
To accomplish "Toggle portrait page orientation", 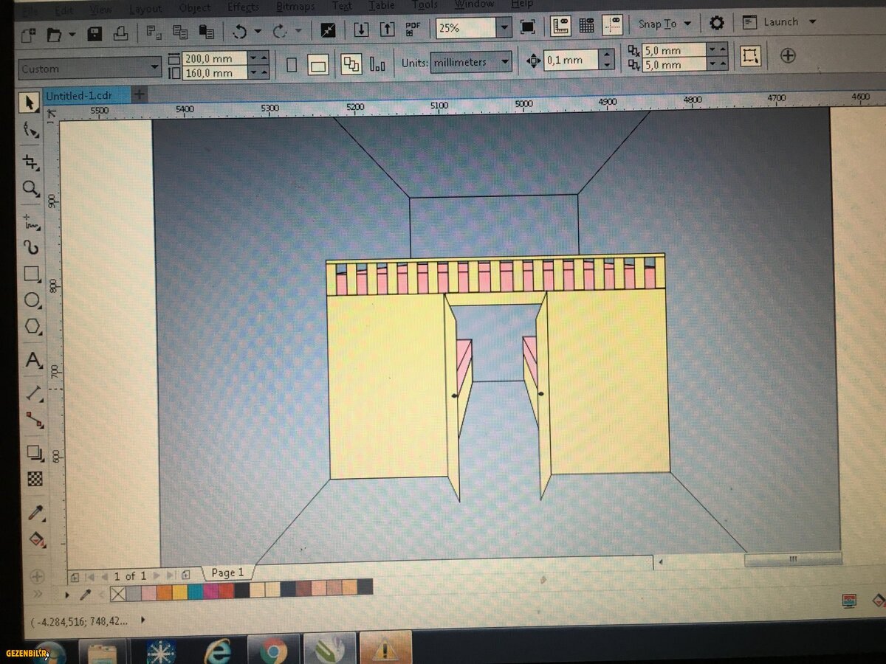I will click(x=292, y=65).
